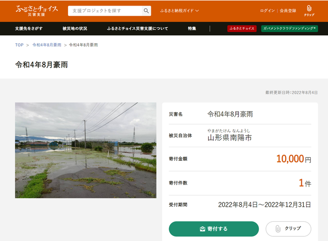Screen dimensions: 328x241
Task: Go to 会員登録 registration
Action: 288,11
